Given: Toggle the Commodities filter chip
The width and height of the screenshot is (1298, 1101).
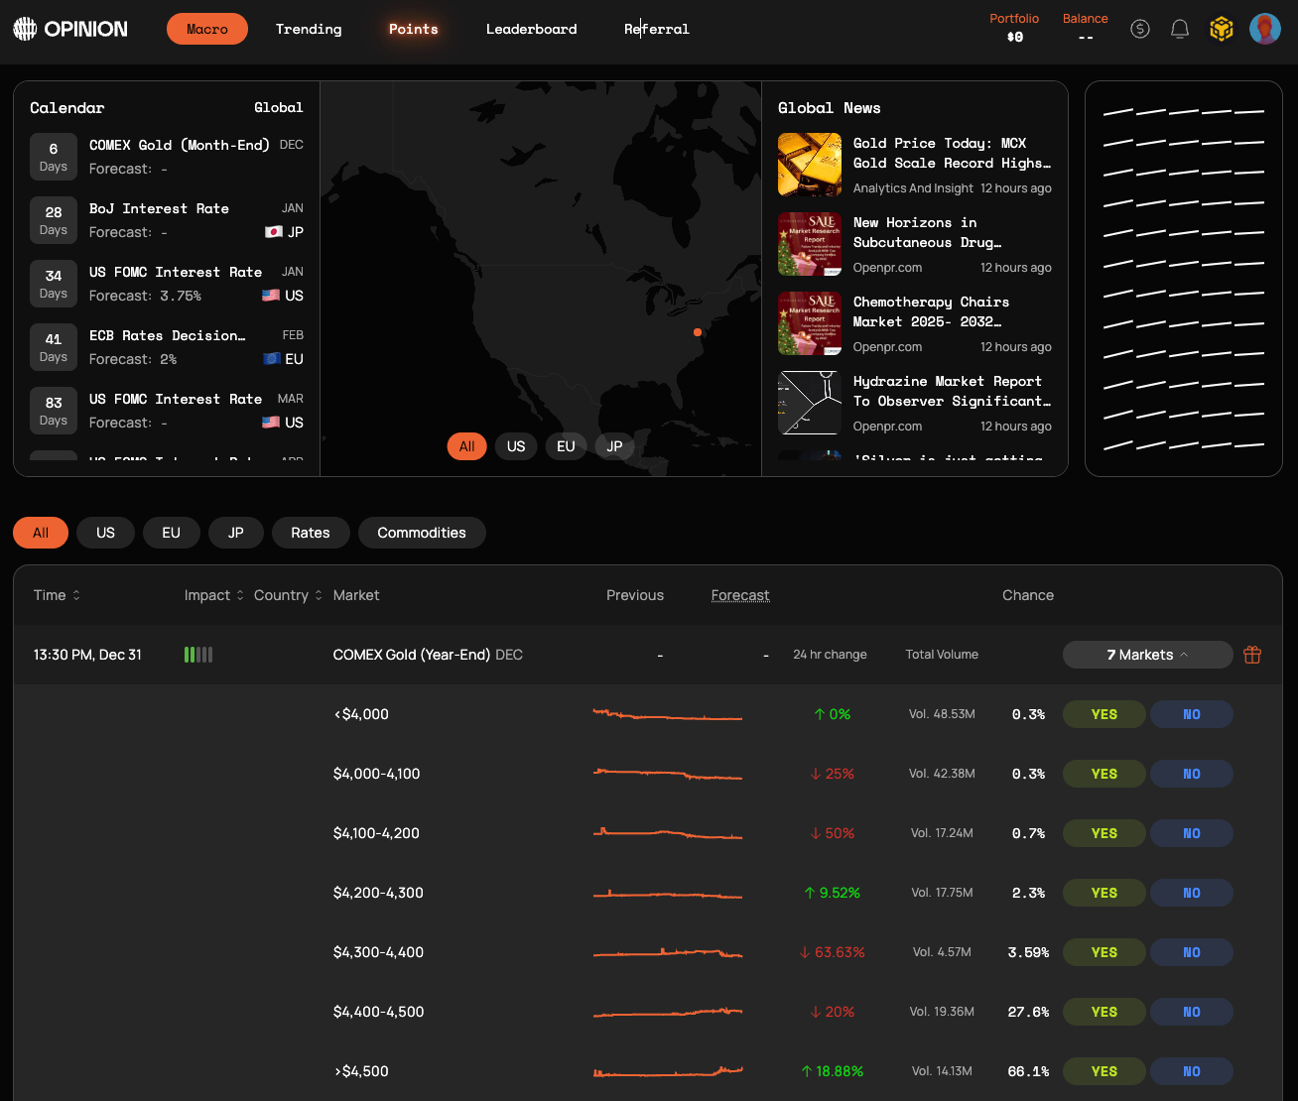Looking at the screenshot, I should [422, 533].
